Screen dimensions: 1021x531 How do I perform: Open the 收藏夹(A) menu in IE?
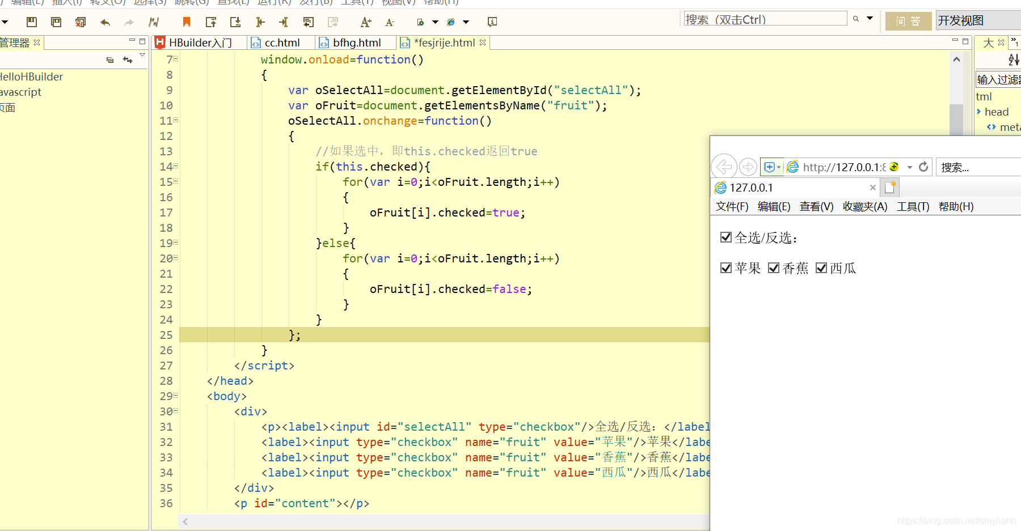point(865,206)
